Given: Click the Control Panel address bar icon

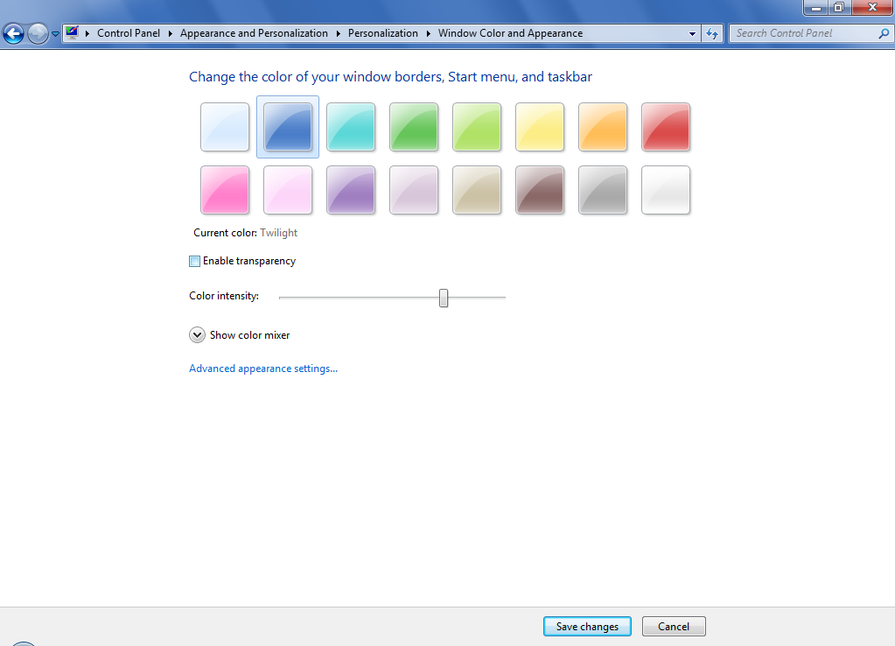Looking at the screenshot, I should [72, 32].
